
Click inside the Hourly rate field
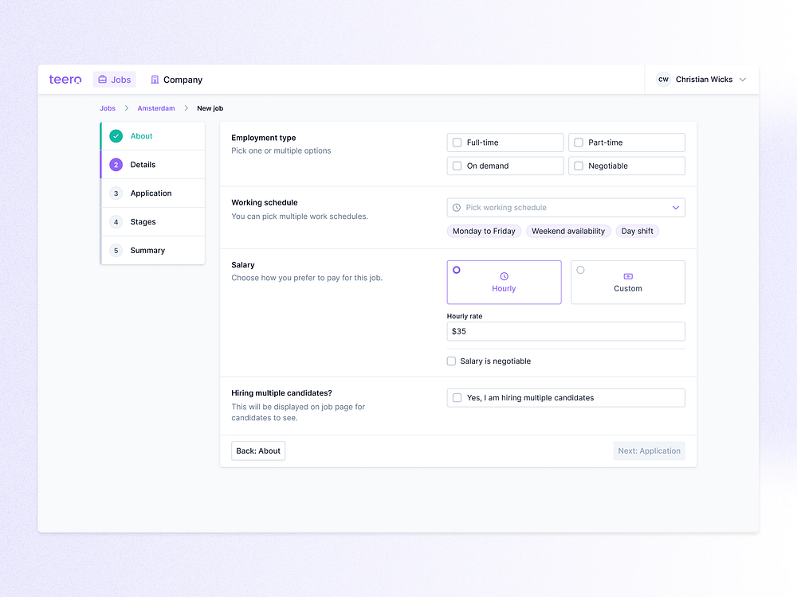pos(566,331)
